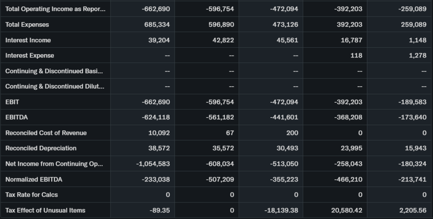Select the Reconciled Cost of Revenue label
This screenshot has height=219, width=433.
click(x=46, y=133)
